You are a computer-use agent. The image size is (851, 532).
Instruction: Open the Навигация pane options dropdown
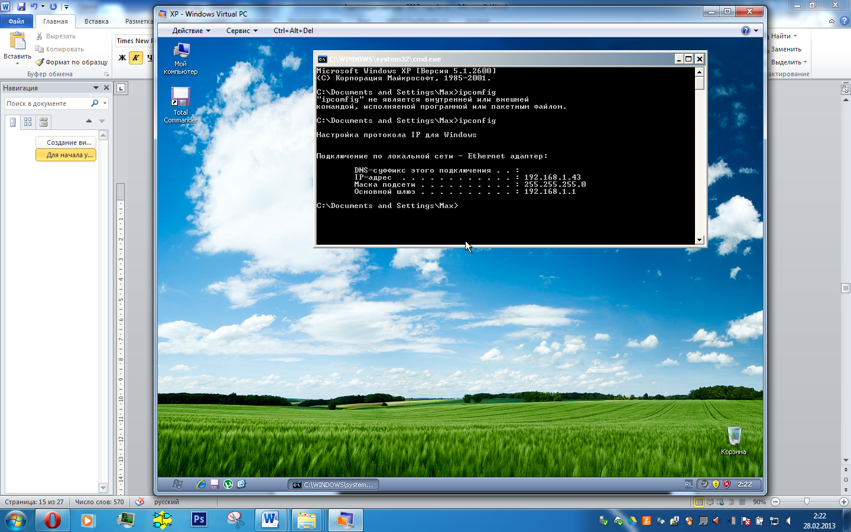[x=96, y=87]
